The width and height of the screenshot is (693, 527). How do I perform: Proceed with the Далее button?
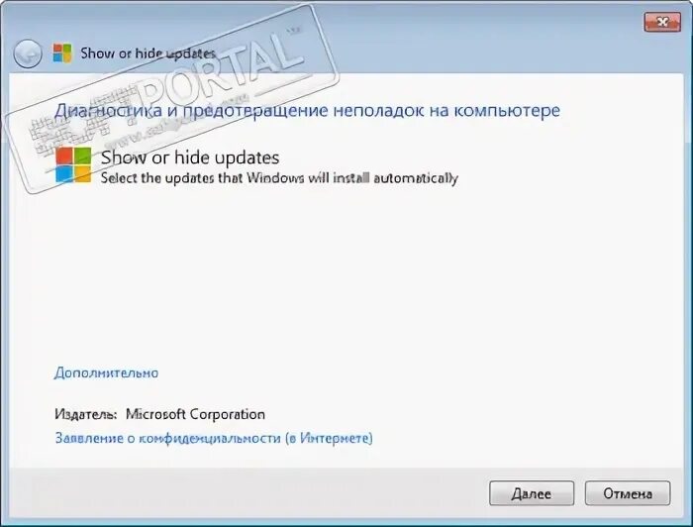click(x=532, y=493)
